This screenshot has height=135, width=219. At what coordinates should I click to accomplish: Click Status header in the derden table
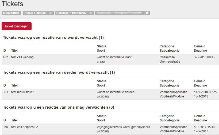point(102,81)
